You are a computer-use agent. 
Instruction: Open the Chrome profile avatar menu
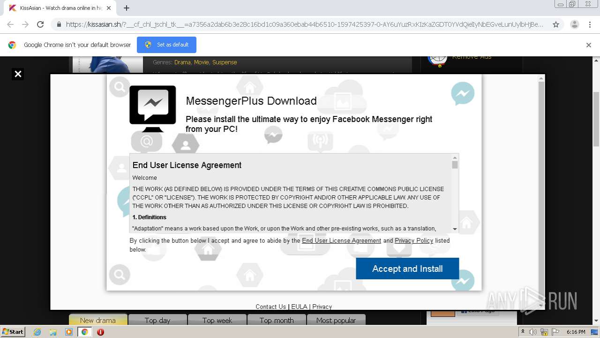[x=574, y=24]
